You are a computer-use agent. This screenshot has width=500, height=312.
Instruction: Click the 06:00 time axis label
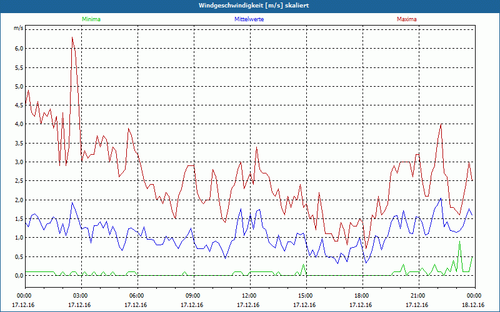tap(137, 296)
